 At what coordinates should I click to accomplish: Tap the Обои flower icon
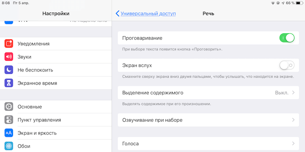[x=9, y=146]
